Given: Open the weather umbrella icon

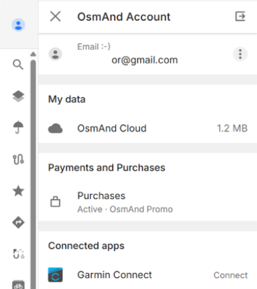Looking at the screenshot, I should 18,128.
